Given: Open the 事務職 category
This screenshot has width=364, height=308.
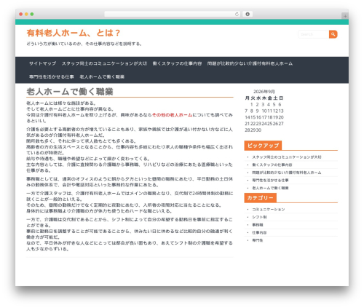Looking at the screenshot, I should coord(258,225).
